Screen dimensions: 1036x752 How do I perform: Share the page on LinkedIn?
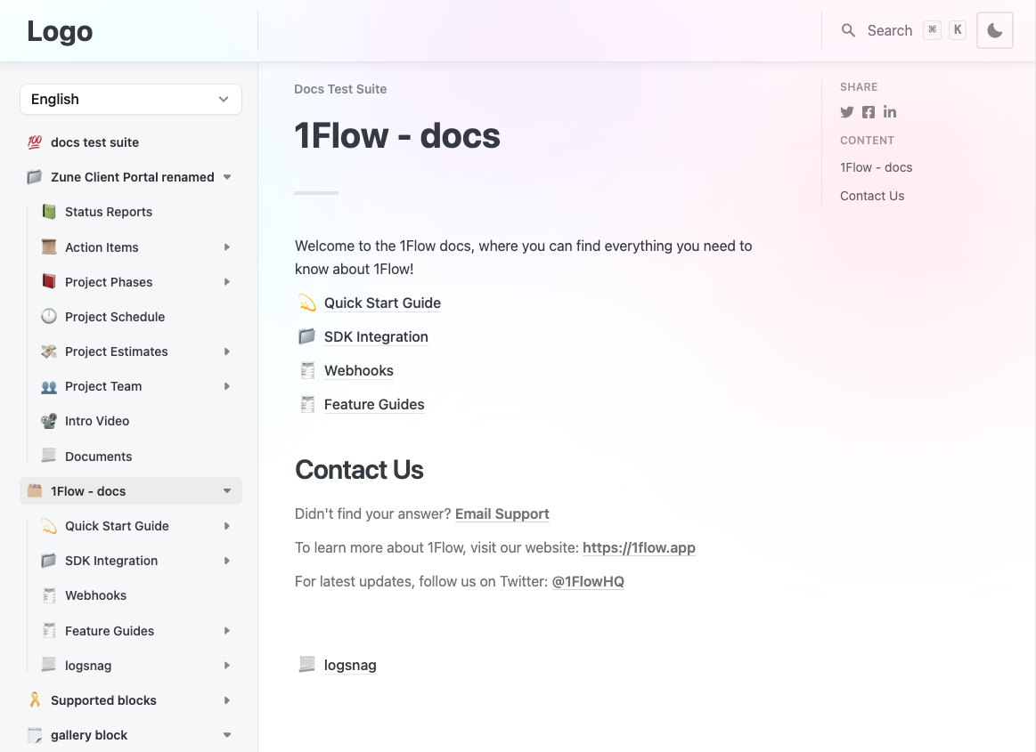(890, 112)
